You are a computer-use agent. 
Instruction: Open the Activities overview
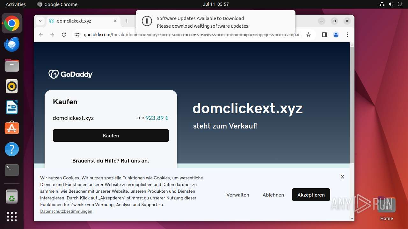(x=16, y=4)
